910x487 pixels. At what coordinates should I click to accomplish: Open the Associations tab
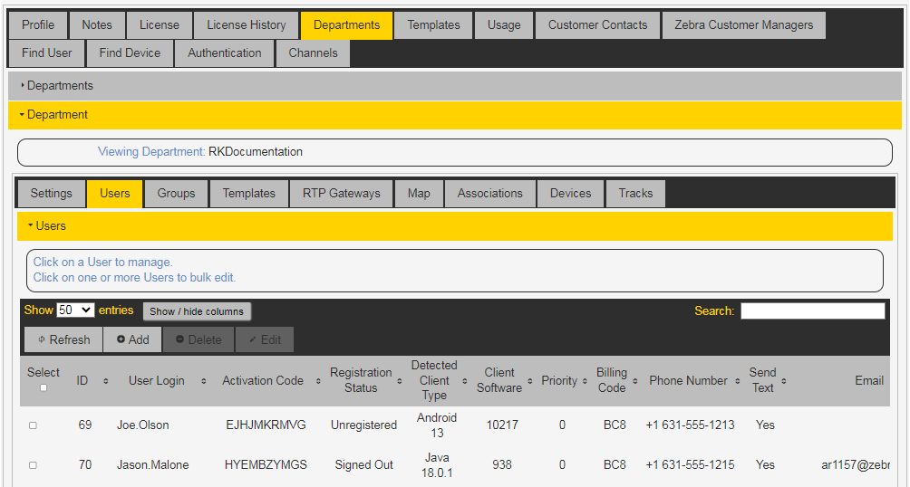click(489, 193)
